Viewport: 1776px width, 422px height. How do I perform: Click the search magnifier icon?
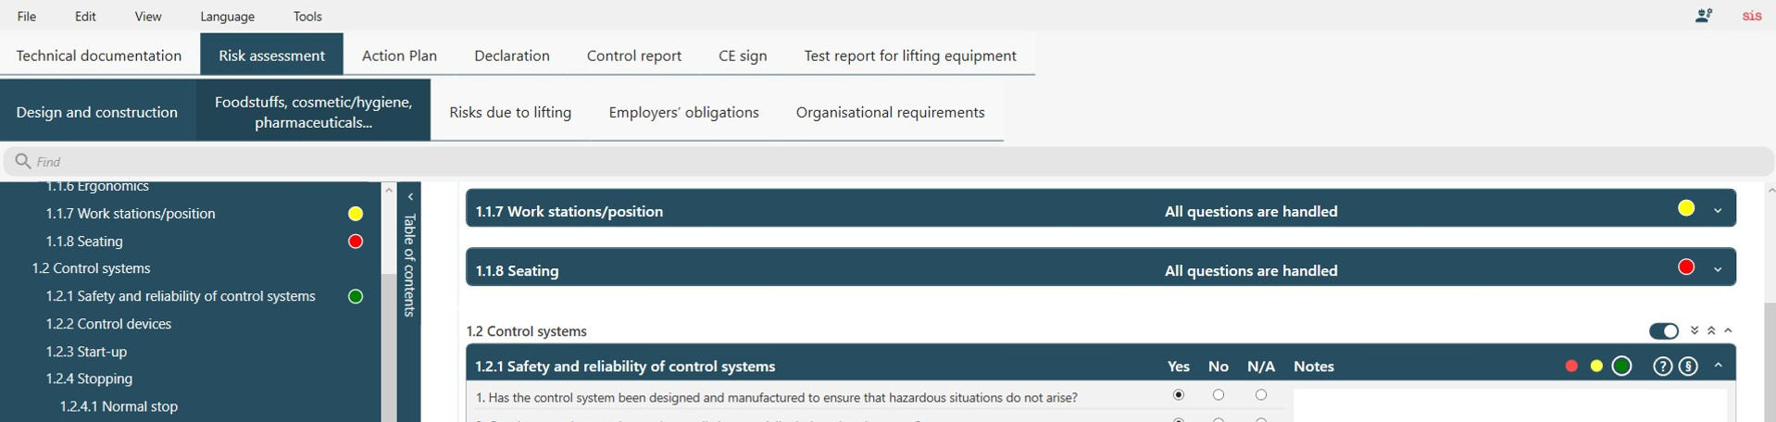click(23, 161)
